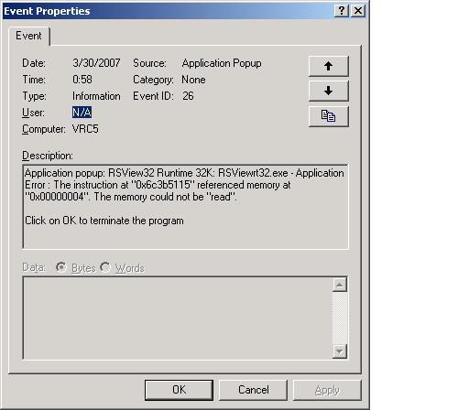Click the computer name VRC5

click(x=85, y=129)
